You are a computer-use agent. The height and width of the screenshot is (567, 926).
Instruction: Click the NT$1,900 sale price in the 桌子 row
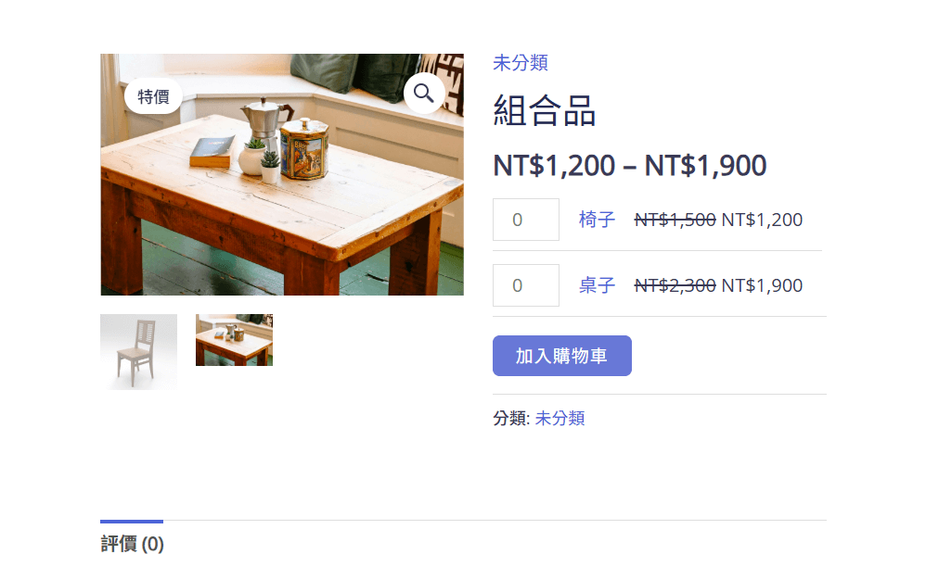pos(762,286)
